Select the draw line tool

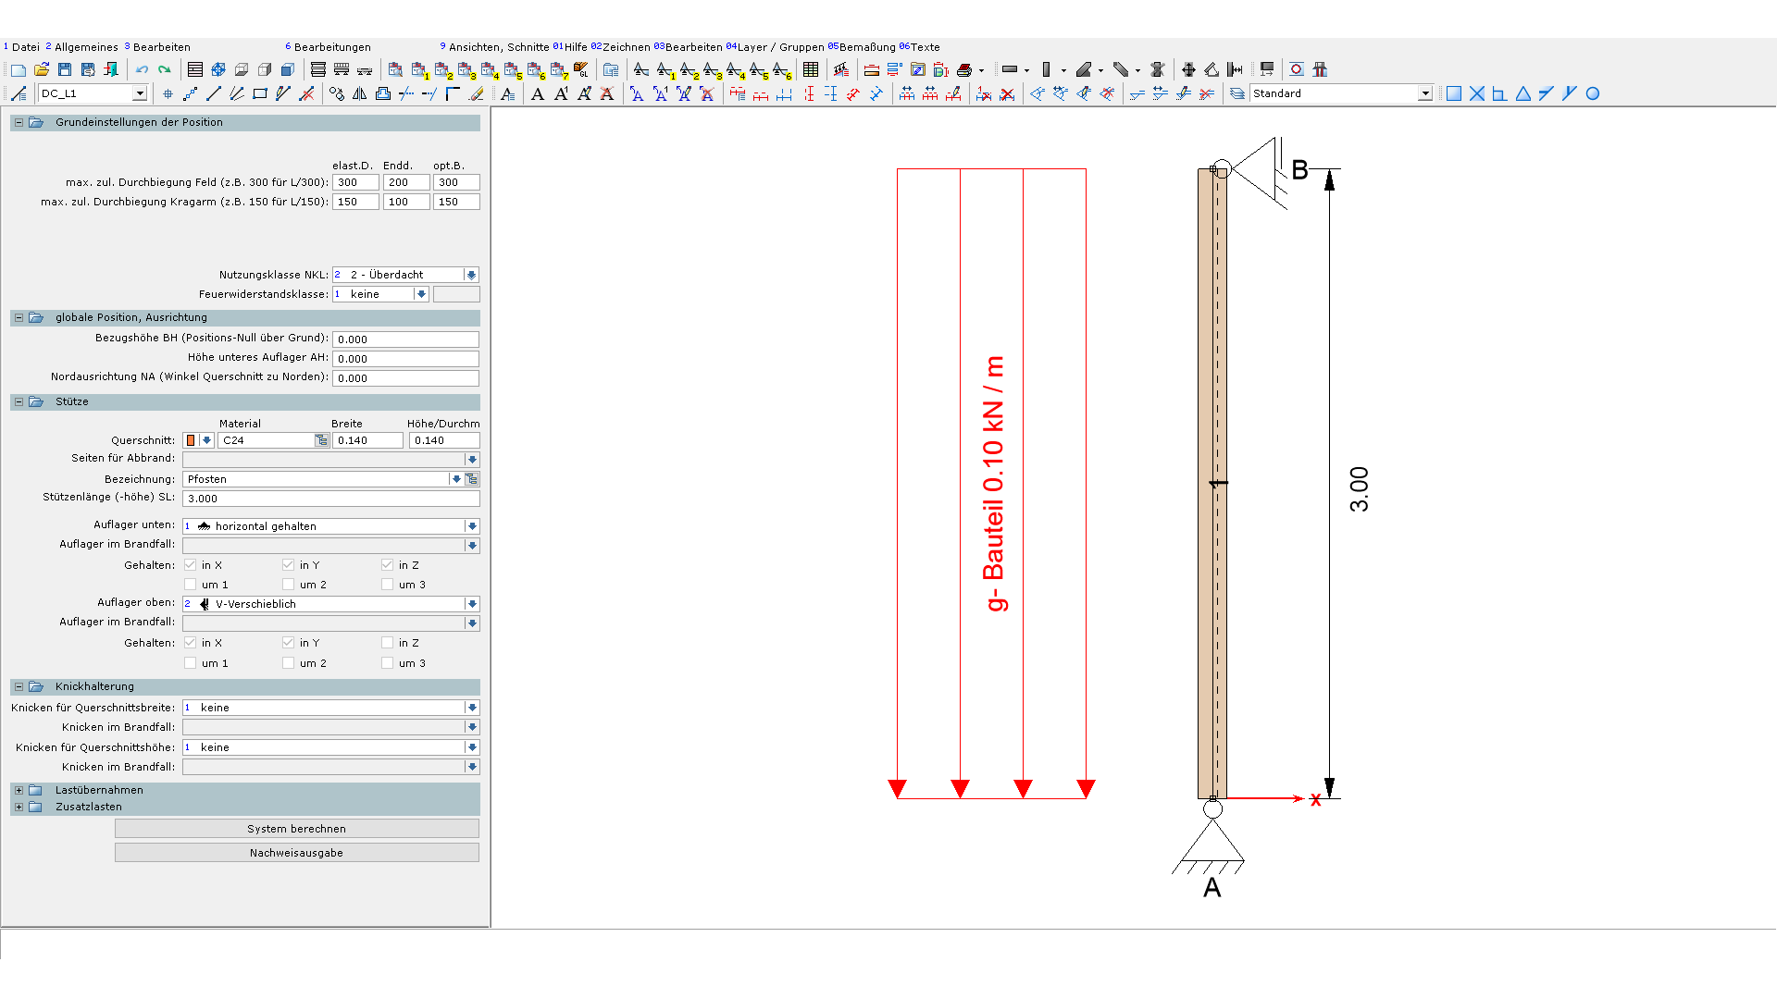pos(214,93)
